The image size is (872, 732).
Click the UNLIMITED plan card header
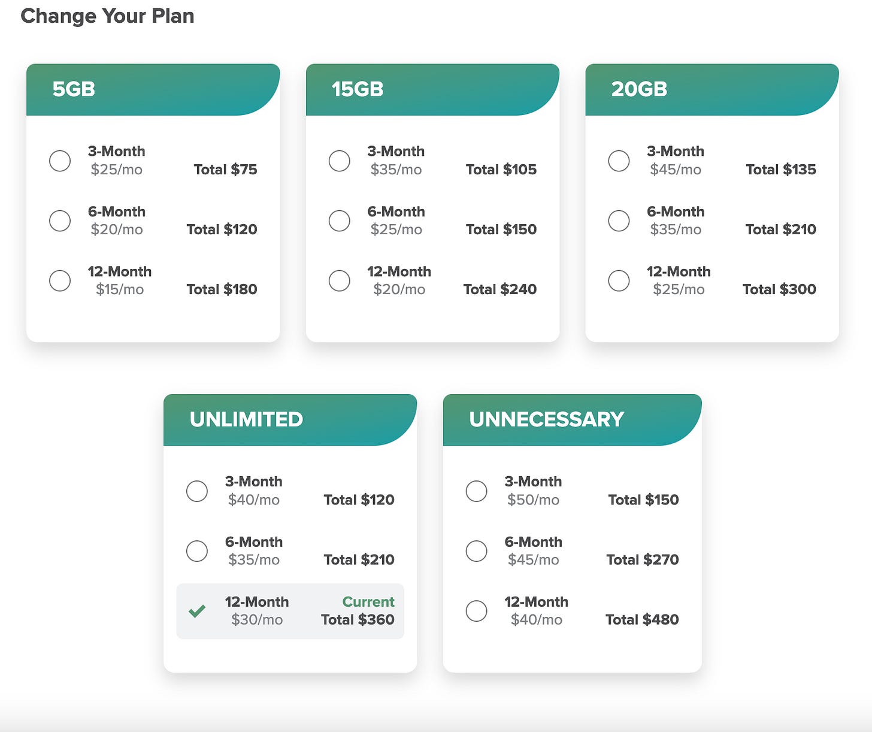[290, 419]
